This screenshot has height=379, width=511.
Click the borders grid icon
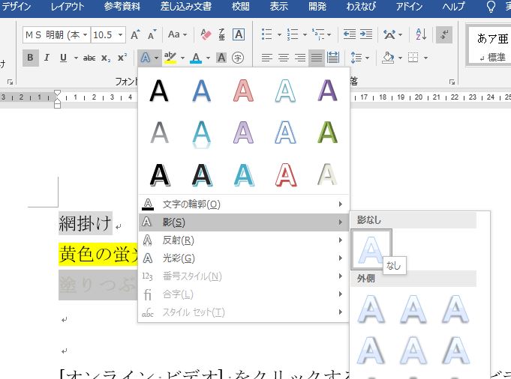(413, 58)
